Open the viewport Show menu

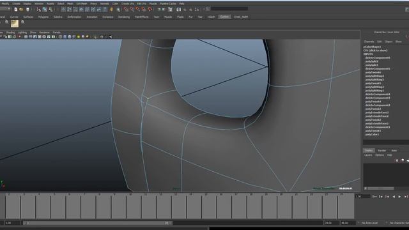click(x=33, y=33)
